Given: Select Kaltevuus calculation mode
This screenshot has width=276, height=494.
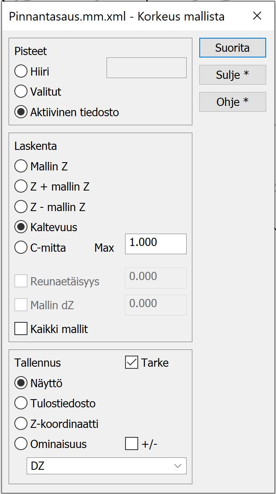Looking at the screenshot, I should point(21,227).
